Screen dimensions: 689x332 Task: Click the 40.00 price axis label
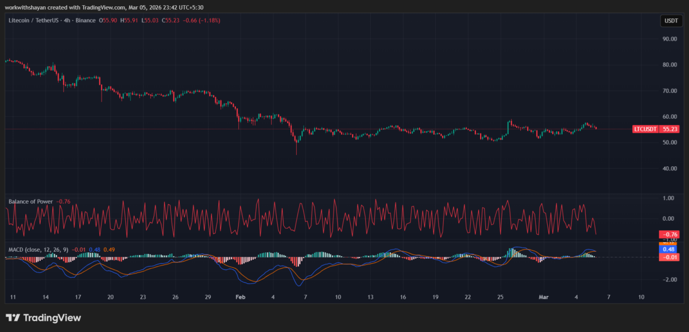pyautogui.click(x=669, y=169)
